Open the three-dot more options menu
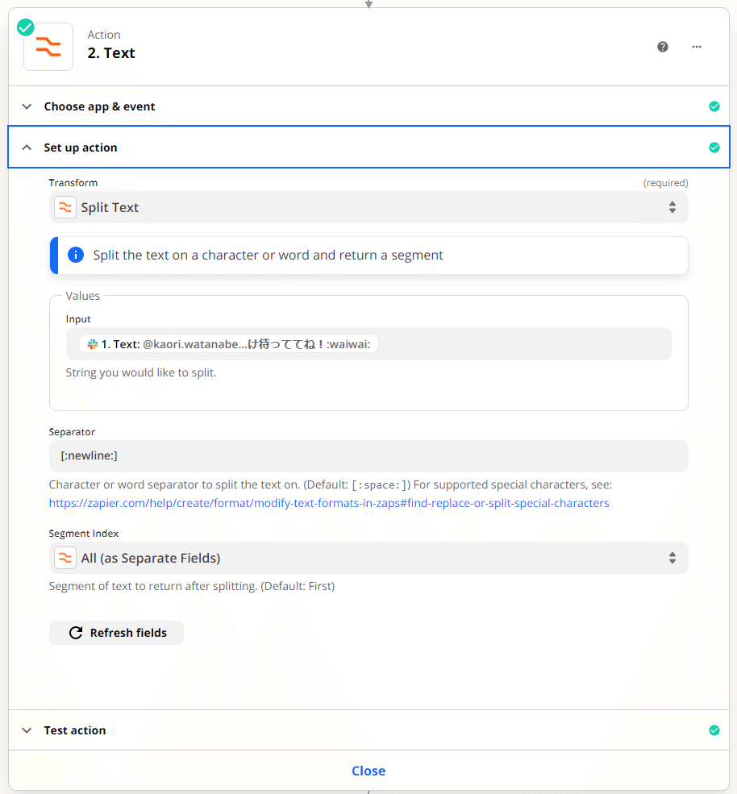Image resolution: width=737 pixels, height=794 pixels. click(697, 47)
